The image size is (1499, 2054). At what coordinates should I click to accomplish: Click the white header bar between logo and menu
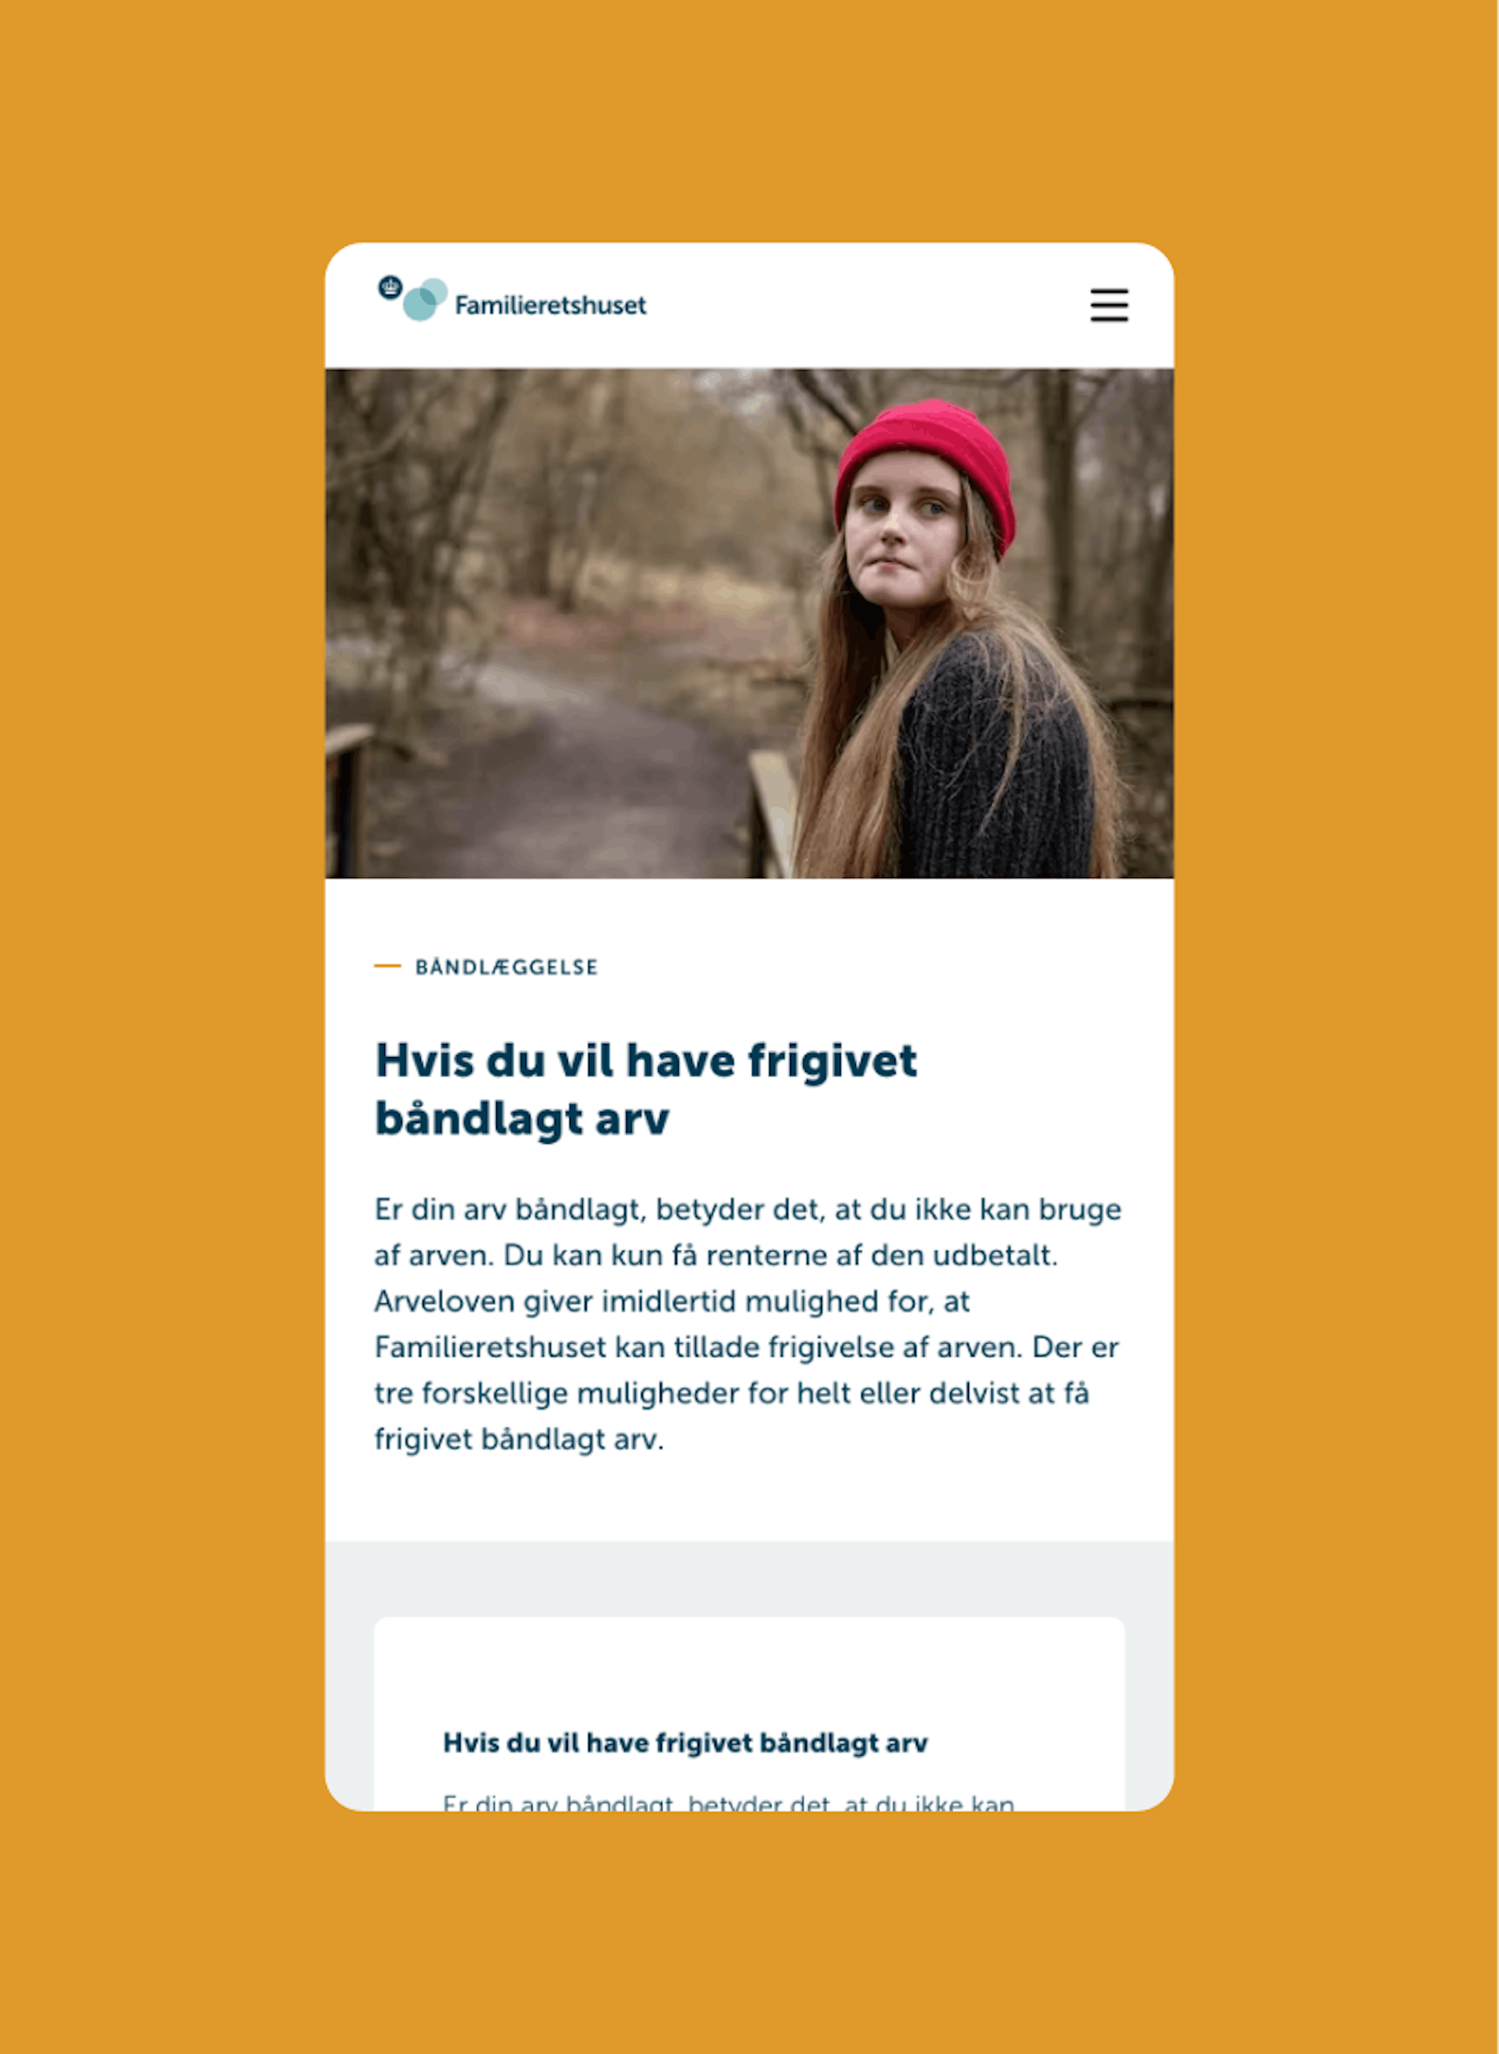point(867,305)
